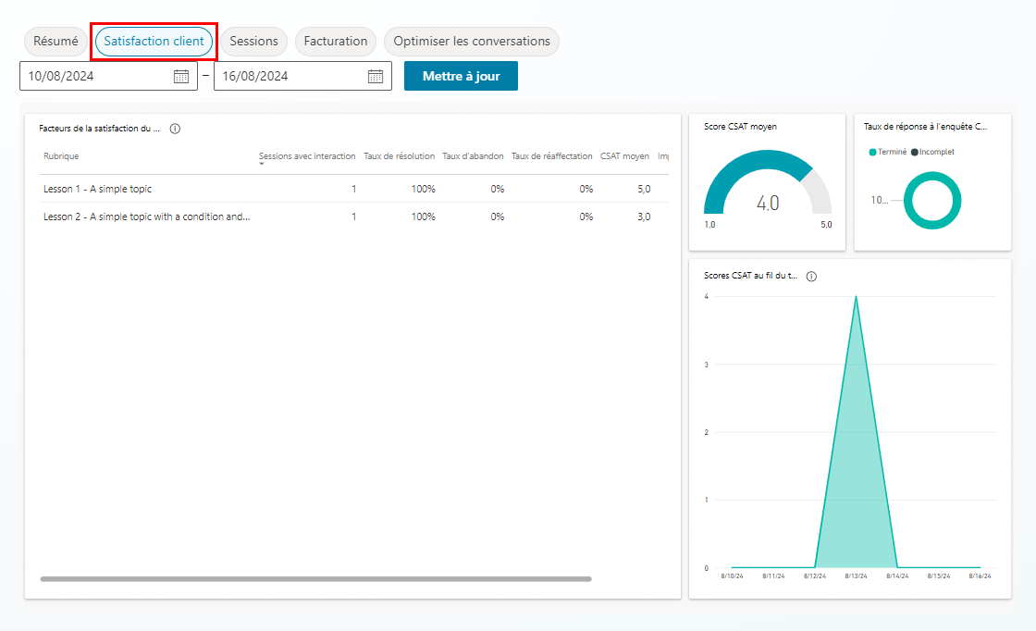The image size is (1036, 631).
Task: Open the start date calendar picker icon
Action: tap(181, 76)
